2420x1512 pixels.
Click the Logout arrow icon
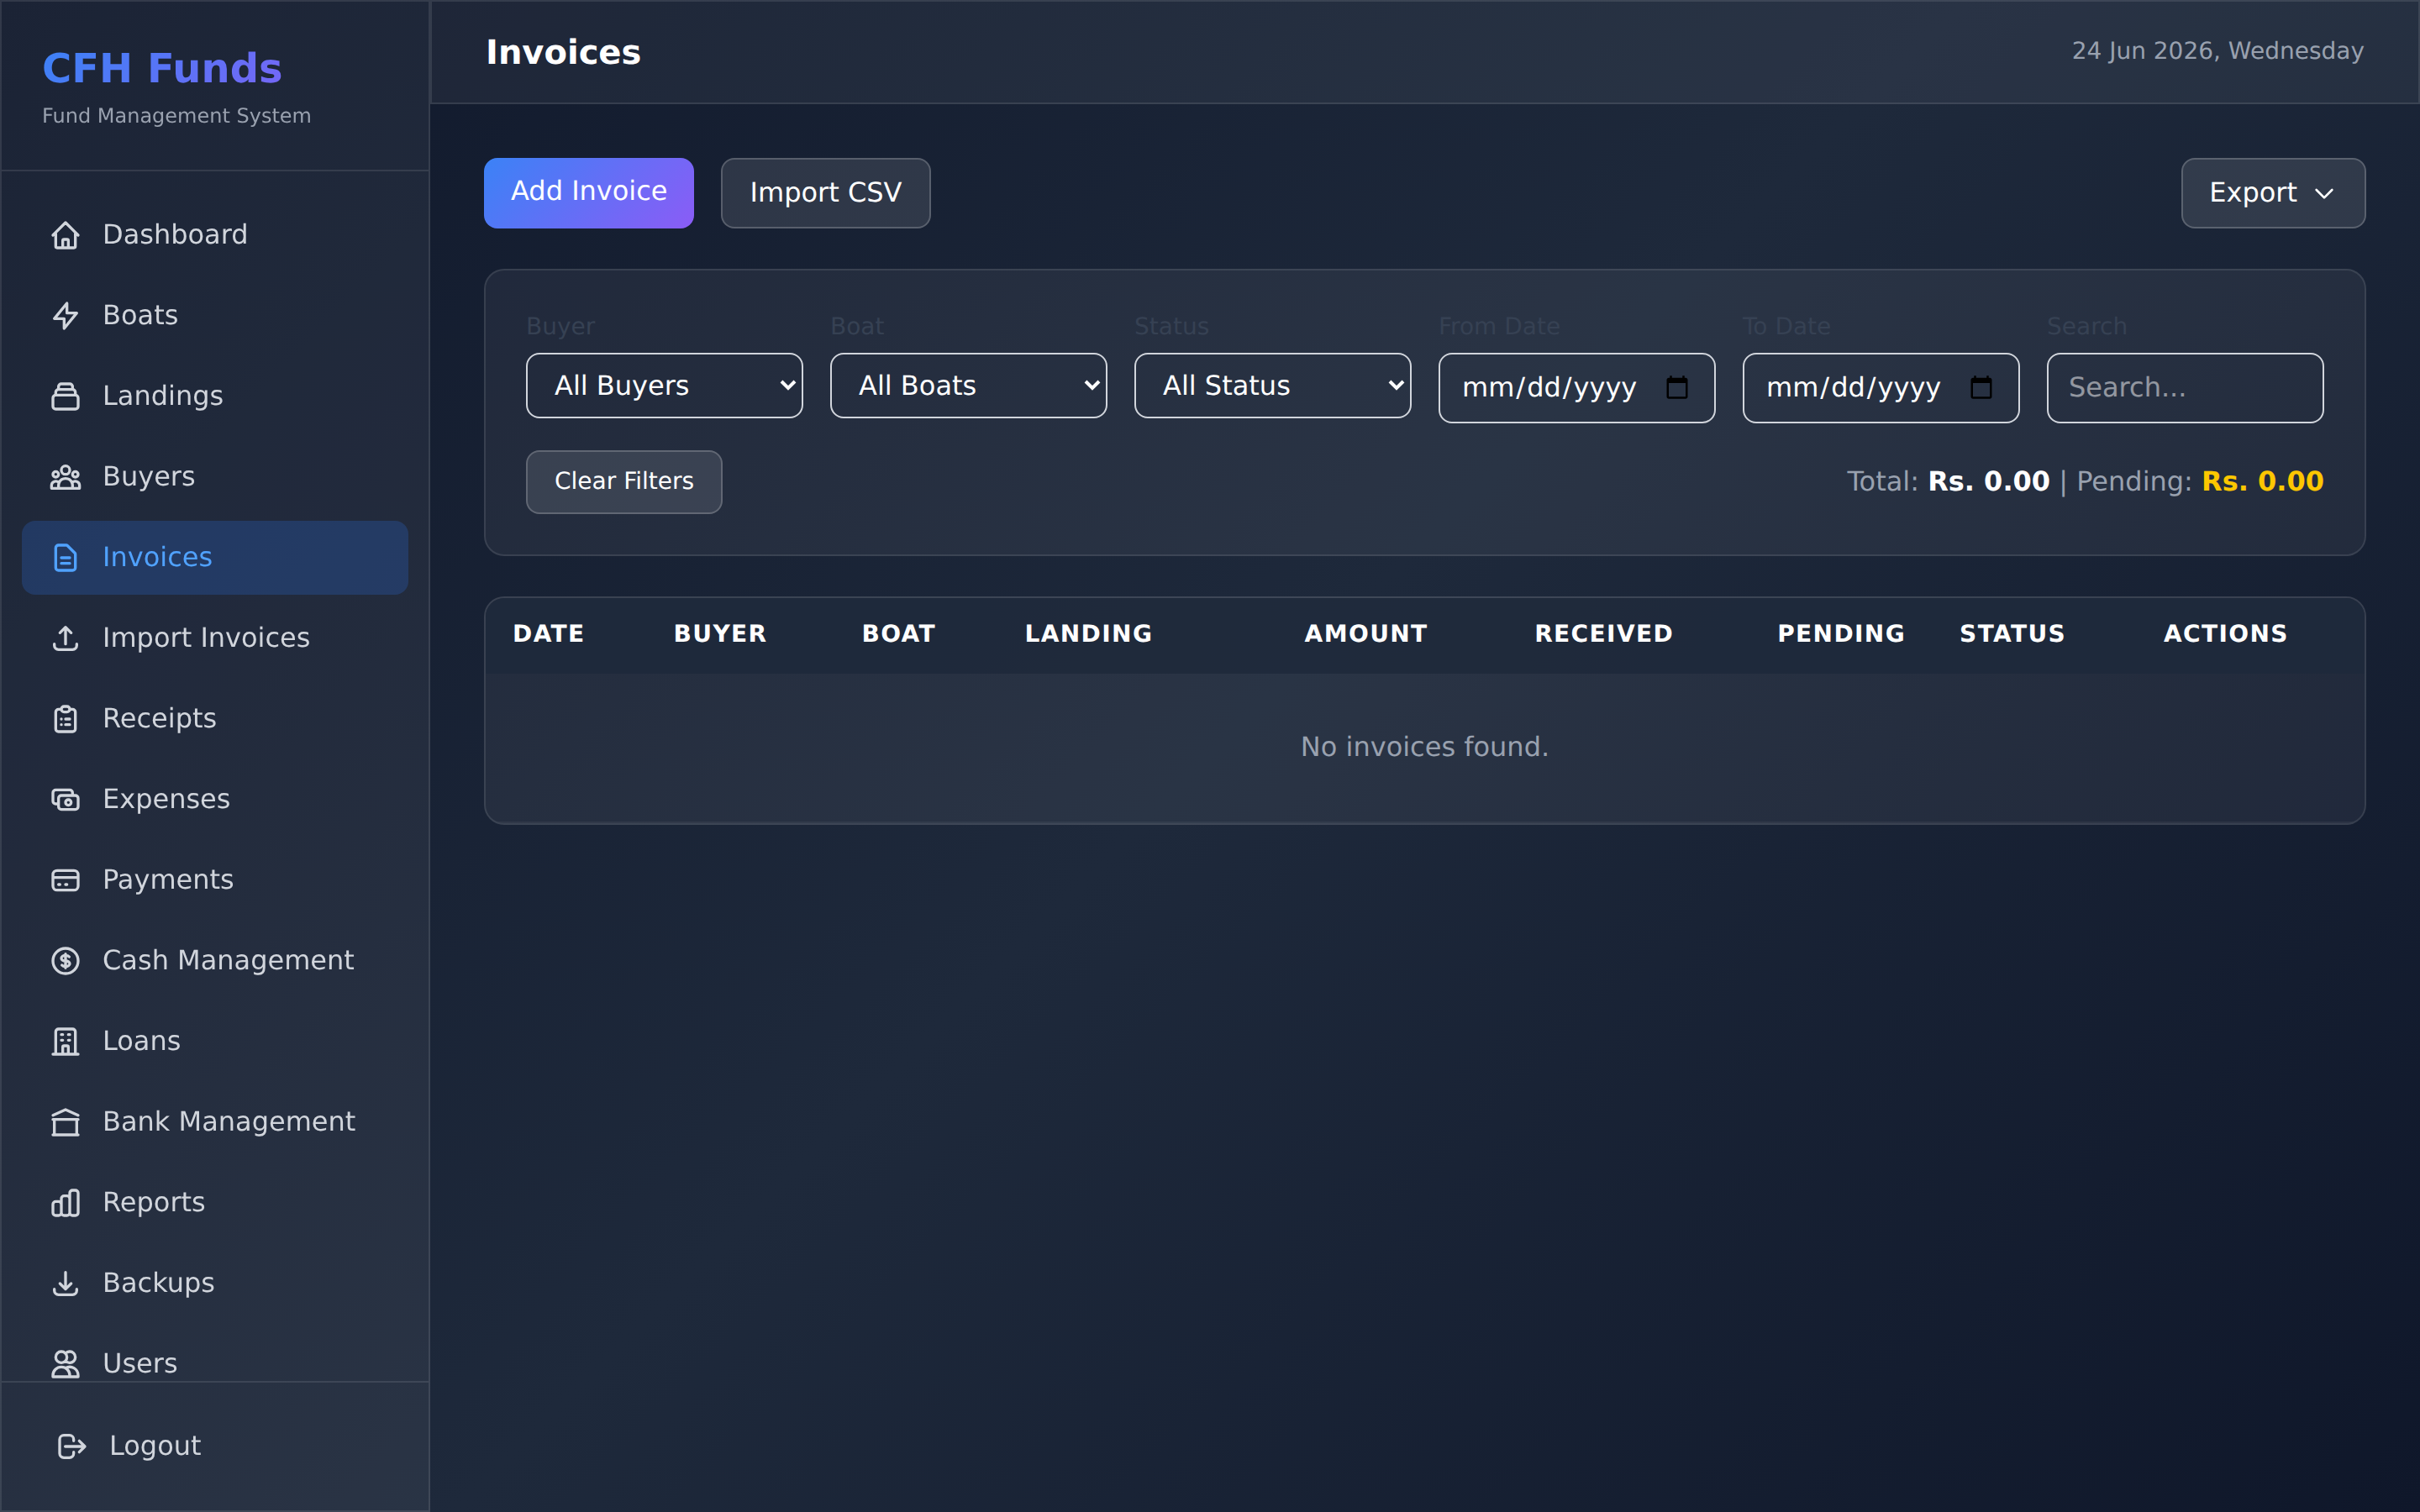(72, 1446)
